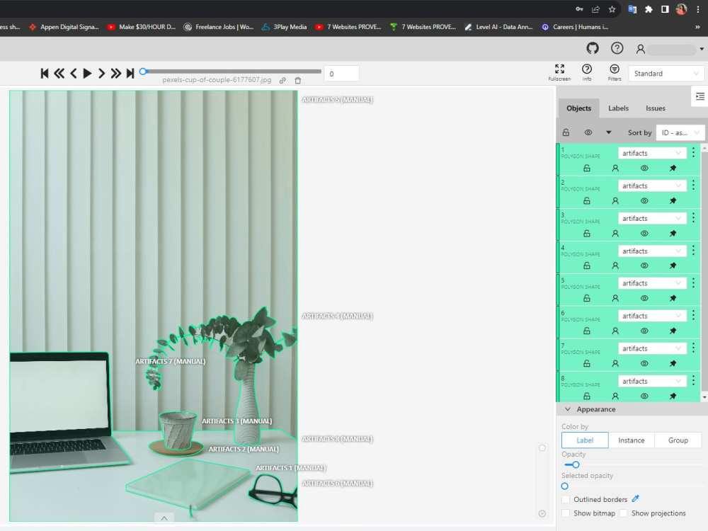Image resolution: width=708 pixels, height=531 pixels.
Task: Pin object 3 polygon
Action: tap(673, 234)
